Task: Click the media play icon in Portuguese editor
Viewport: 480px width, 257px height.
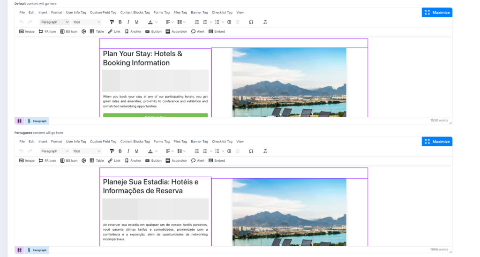Action: pyautogui.click(x=84, y=160)
